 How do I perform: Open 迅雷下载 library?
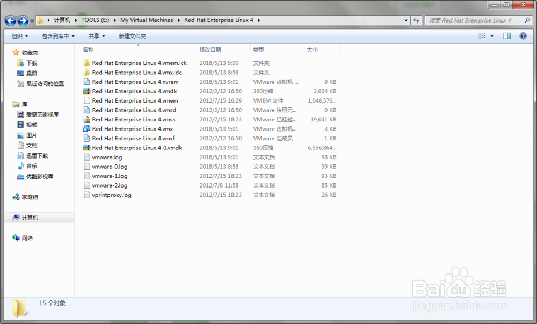tap(37, 156)
